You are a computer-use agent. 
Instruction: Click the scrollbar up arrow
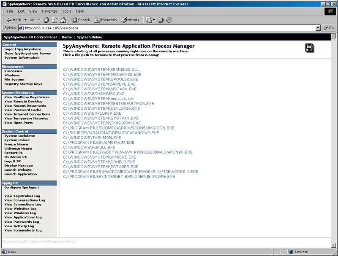(x=333, y=36)
